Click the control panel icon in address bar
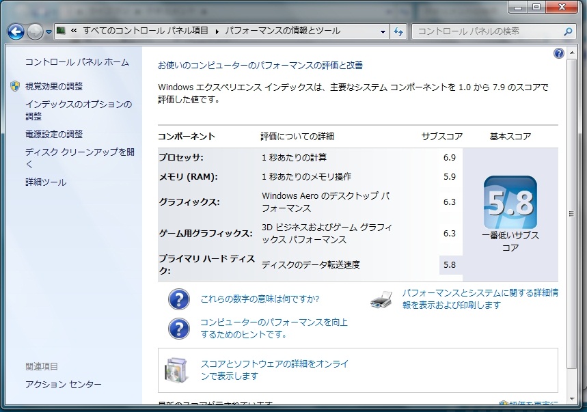Screen dimensions: 587x412 tap(61, 31)
